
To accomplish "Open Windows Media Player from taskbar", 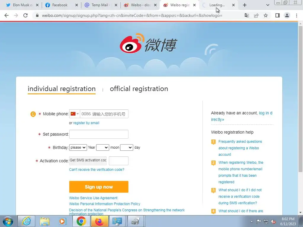I will (63, 221).
